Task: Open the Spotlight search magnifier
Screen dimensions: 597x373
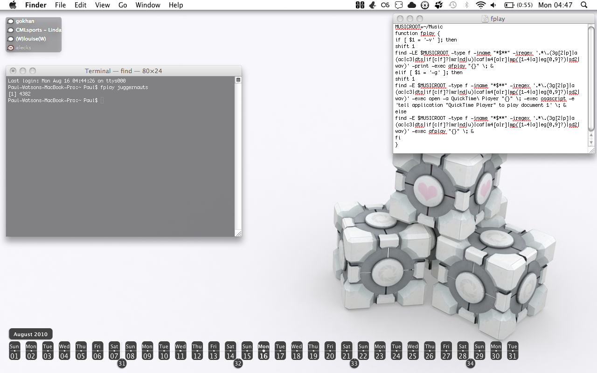Action: (584, 5)
